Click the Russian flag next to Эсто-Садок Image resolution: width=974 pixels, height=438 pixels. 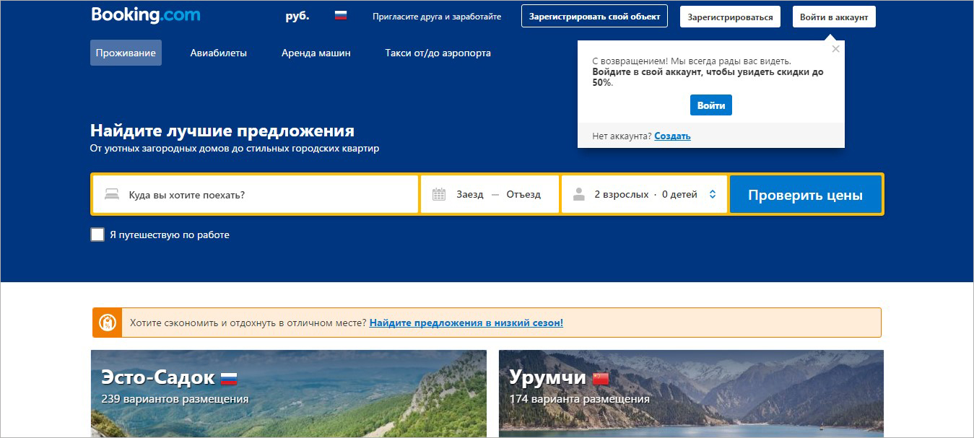(229, 378)
